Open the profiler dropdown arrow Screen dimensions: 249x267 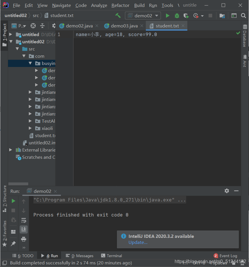[202, 16]
